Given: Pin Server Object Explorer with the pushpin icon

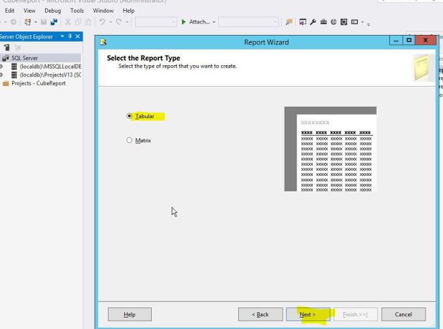Looking at the screenshot, I should coord(70,36).
